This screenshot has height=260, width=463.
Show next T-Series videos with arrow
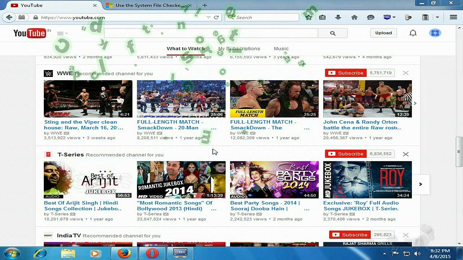pos(420,184)
